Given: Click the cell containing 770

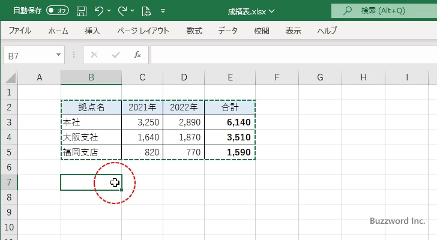Looking at the screenshot, I should pos(184,152).
